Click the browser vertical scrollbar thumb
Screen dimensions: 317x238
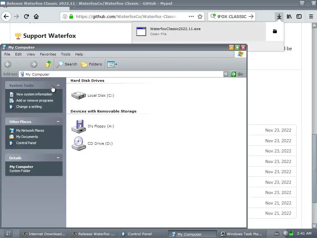pos(315,169)
